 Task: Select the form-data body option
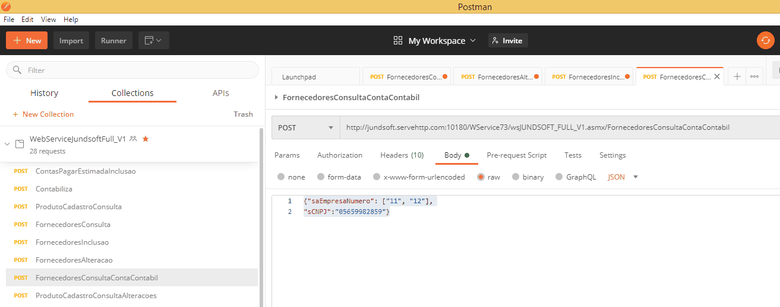tap(321, 177)
